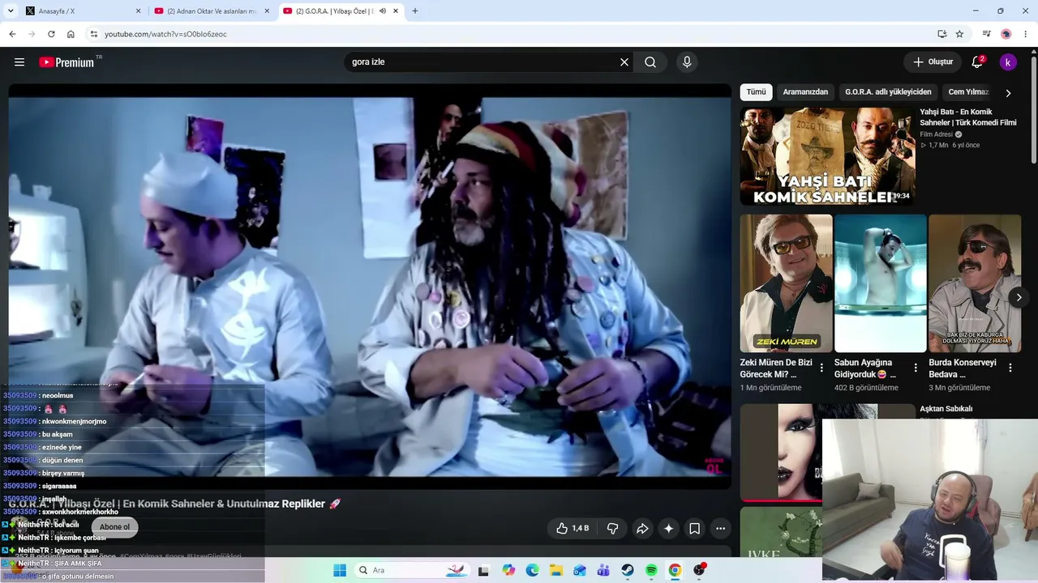
Task: Like the video with thumbs up
Action: pyautogui.click(x=573, y=529)
